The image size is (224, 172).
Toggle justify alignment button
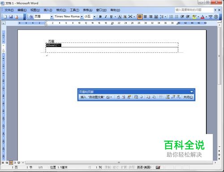tap(140, 17)
